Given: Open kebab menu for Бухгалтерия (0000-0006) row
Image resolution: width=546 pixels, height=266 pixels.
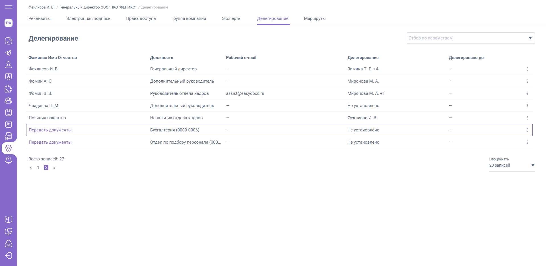Looking at the screenshot, I should coord(527,130).
